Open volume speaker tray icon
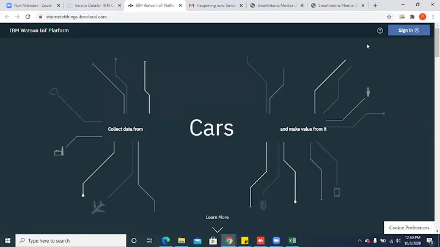The image size is (440, 247). pyautogui.click(x=398, y=240)
